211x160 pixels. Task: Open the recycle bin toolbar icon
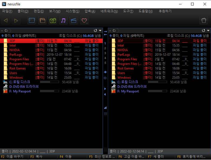(x=204, y=20)
